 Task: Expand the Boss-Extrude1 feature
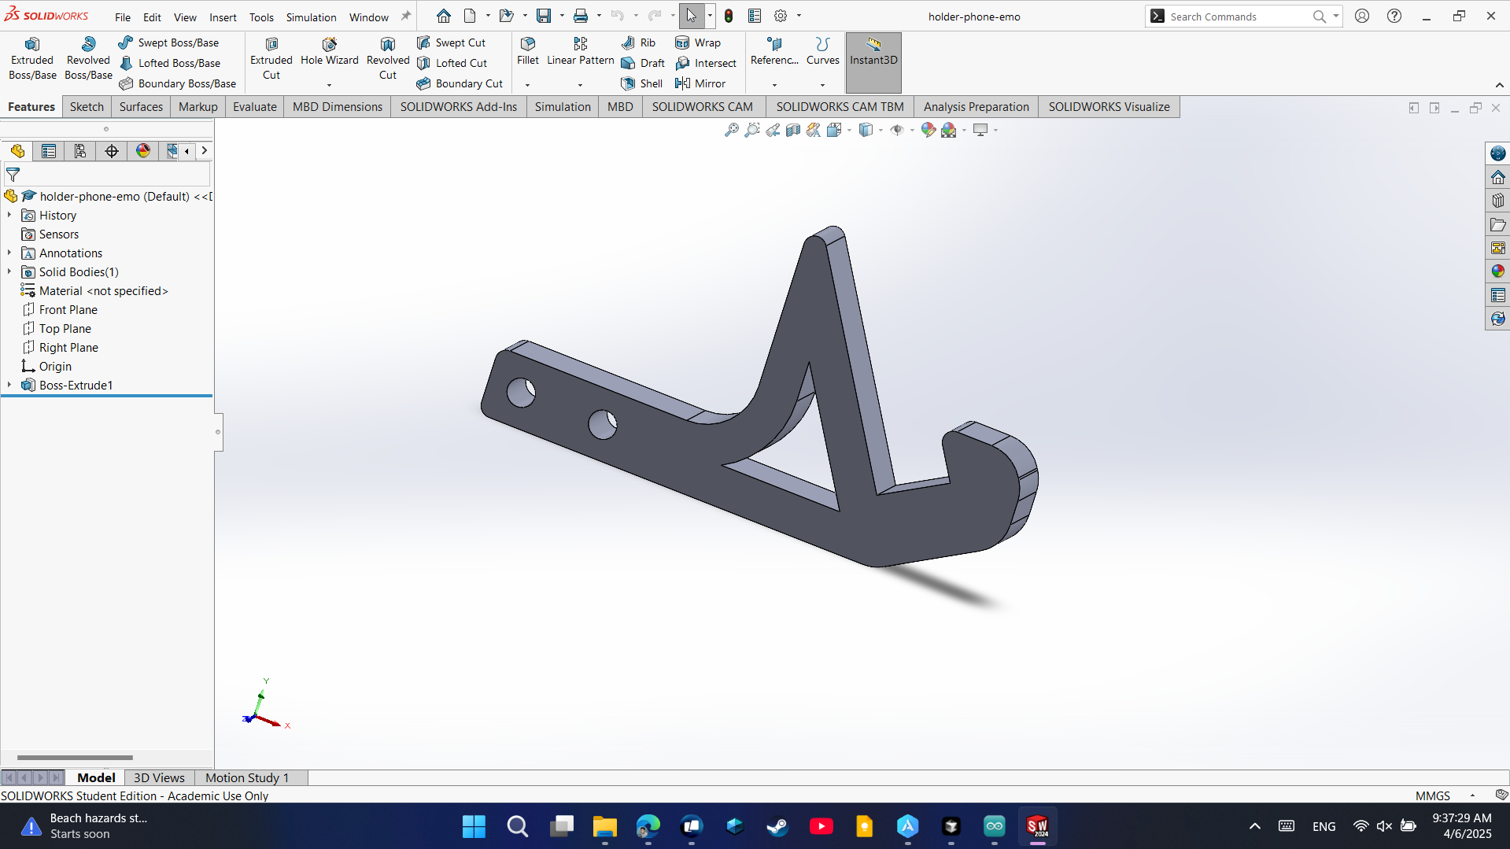click(9, 385)
